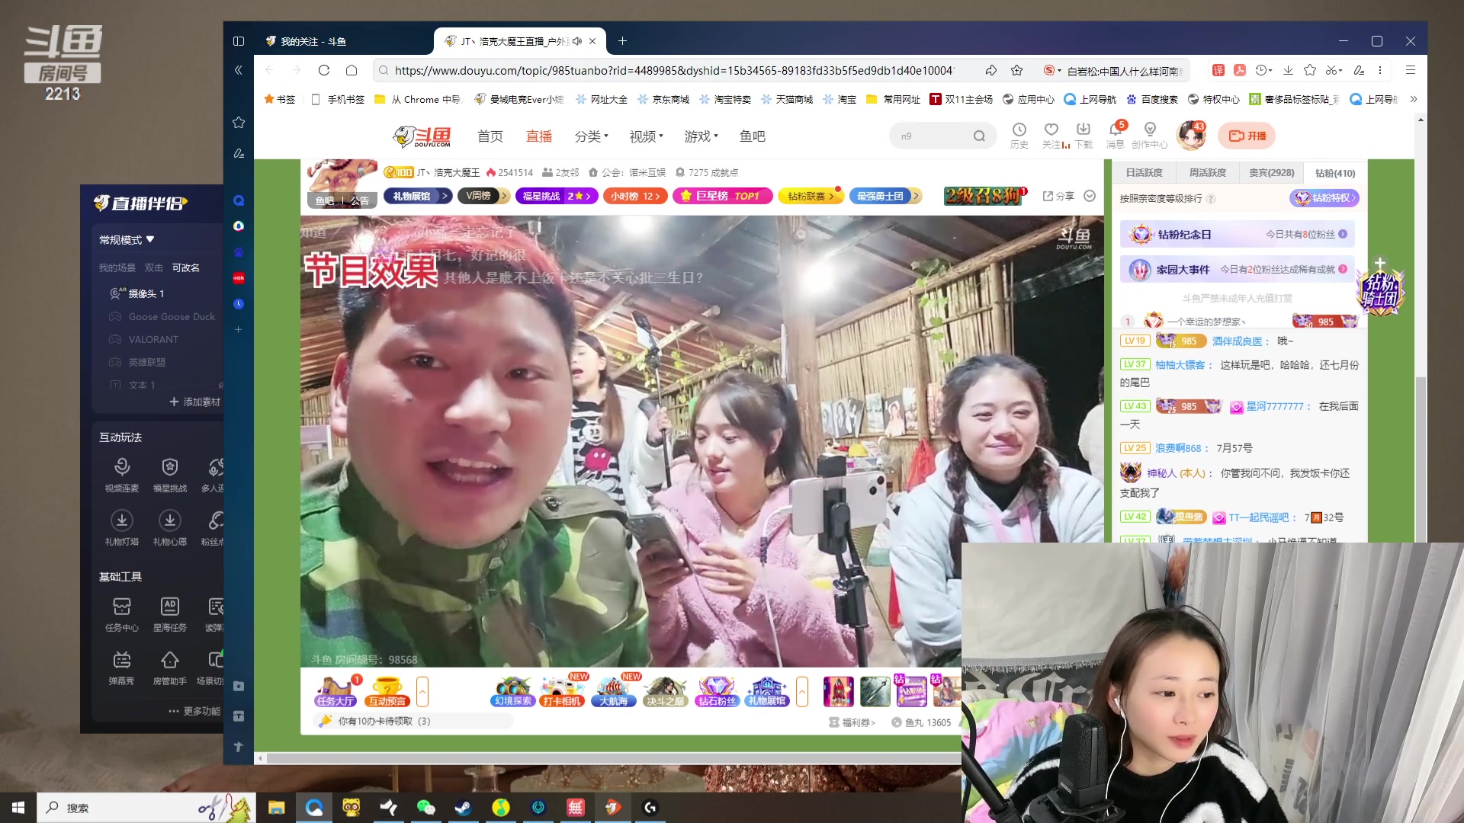Click the orange 开播 button
The width and height of the screenshot is (1464, 823).
(x=1247, y=135)
